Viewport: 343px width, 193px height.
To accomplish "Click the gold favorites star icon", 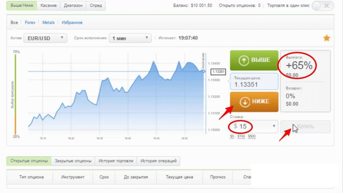I will 327,38.
